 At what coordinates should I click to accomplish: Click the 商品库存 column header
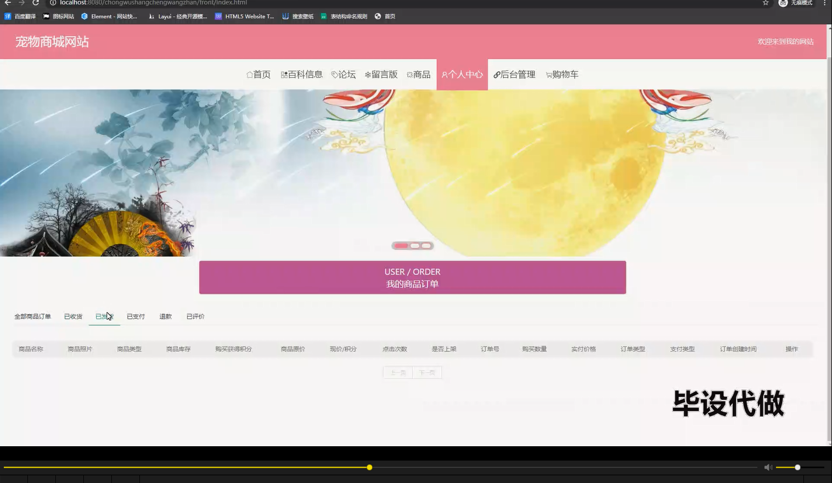(178, 349)
